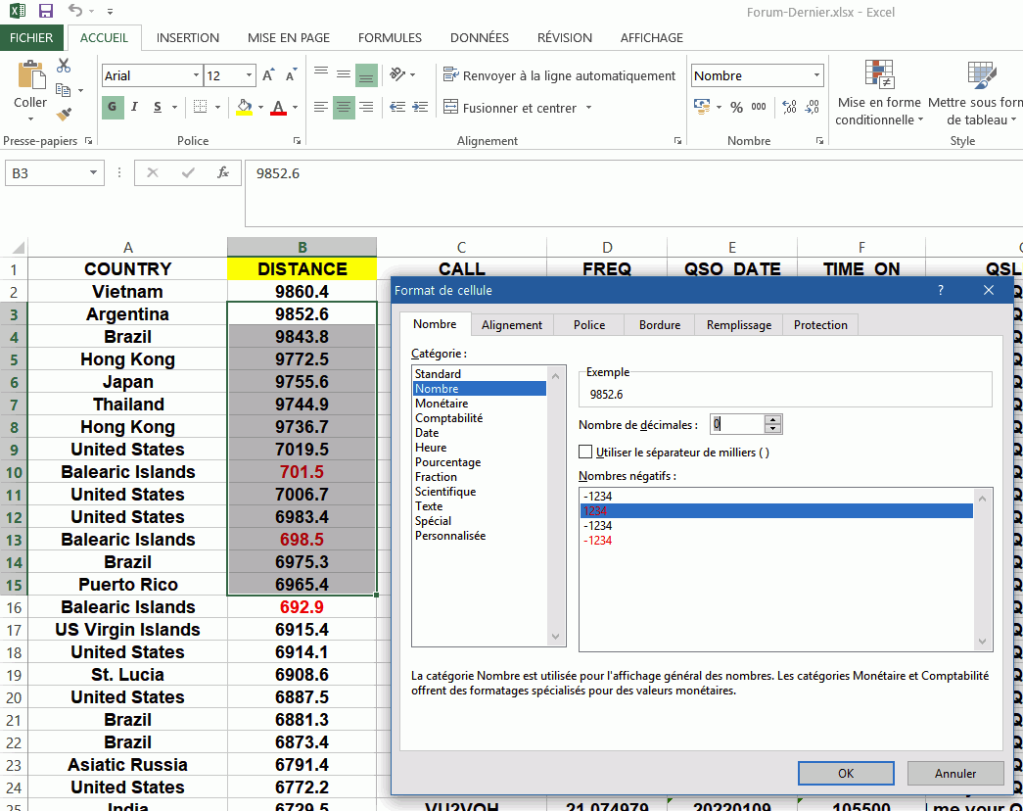Enable Utiliser le séparateur de milliers
Image resolution: width=1023 pixels, height=811 pixels.
click(585, 452)
